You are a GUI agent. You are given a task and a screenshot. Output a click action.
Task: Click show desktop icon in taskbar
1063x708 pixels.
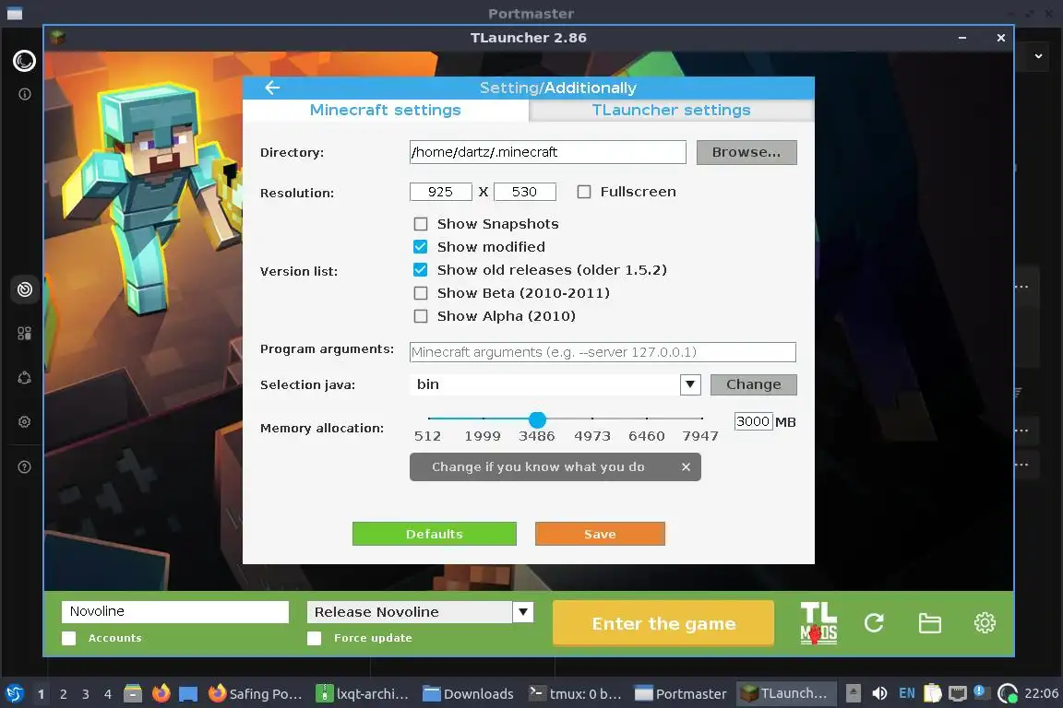coord(188,693)
